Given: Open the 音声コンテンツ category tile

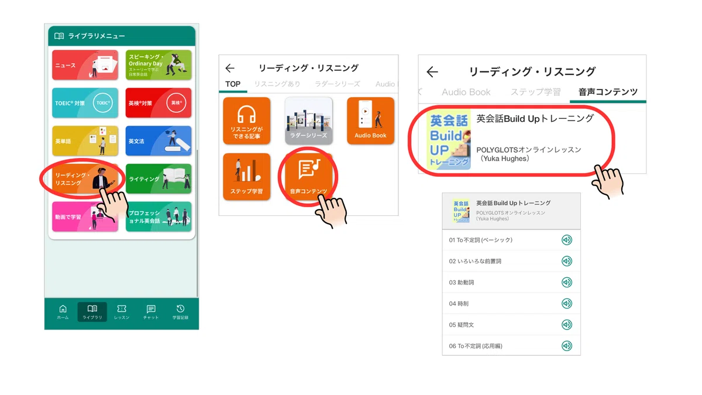Looking at the screenshot, I should [309, 177].
